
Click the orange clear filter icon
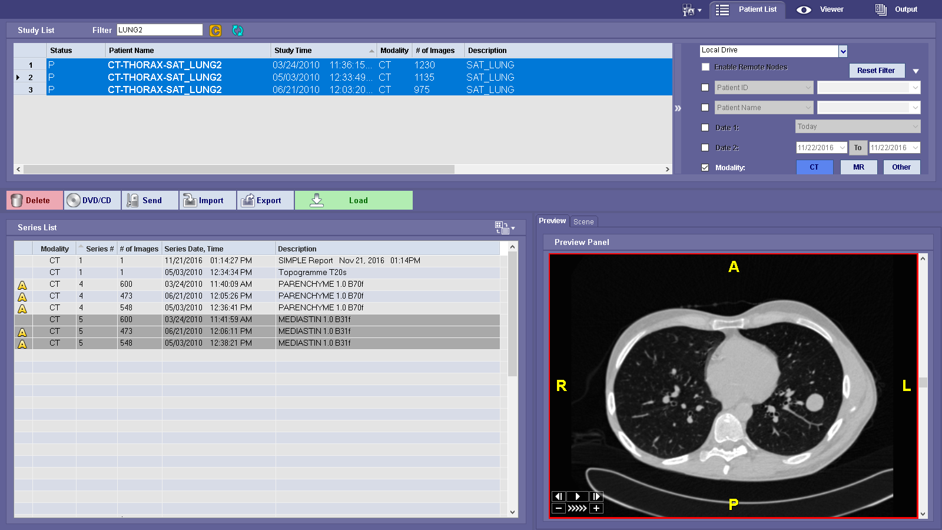(215, 31)
